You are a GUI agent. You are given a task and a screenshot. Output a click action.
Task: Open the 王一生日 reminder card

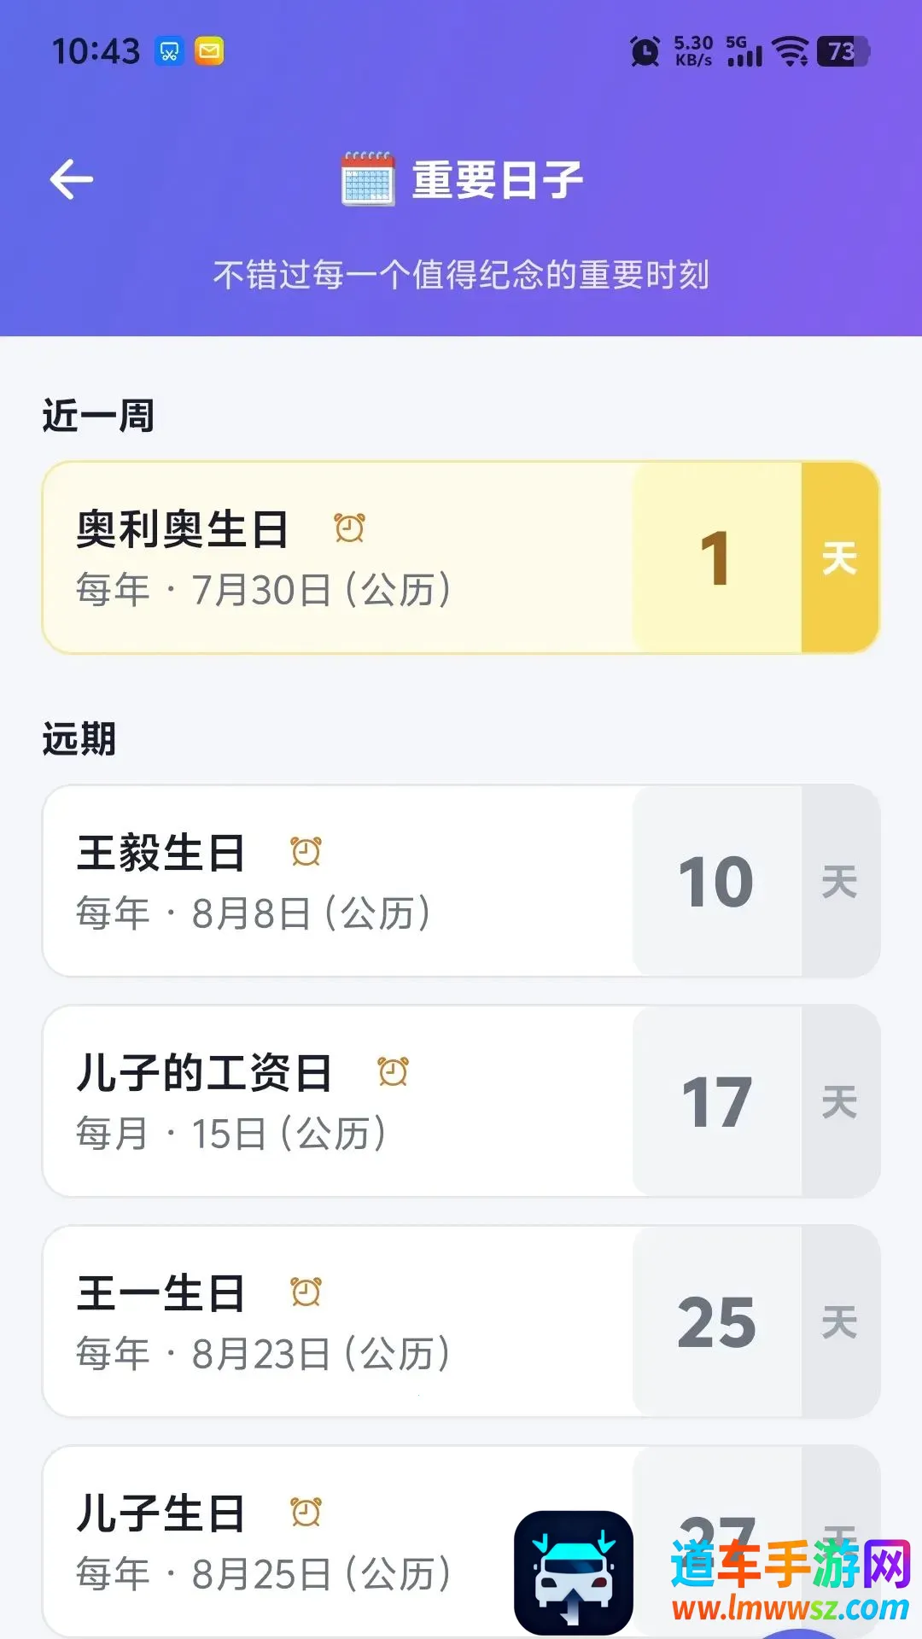461,1321
